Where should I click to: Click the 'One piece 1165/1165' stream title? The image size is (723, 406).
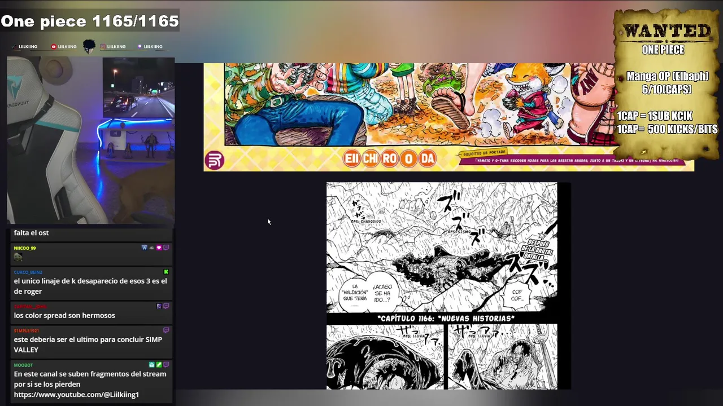click(90, 21)
